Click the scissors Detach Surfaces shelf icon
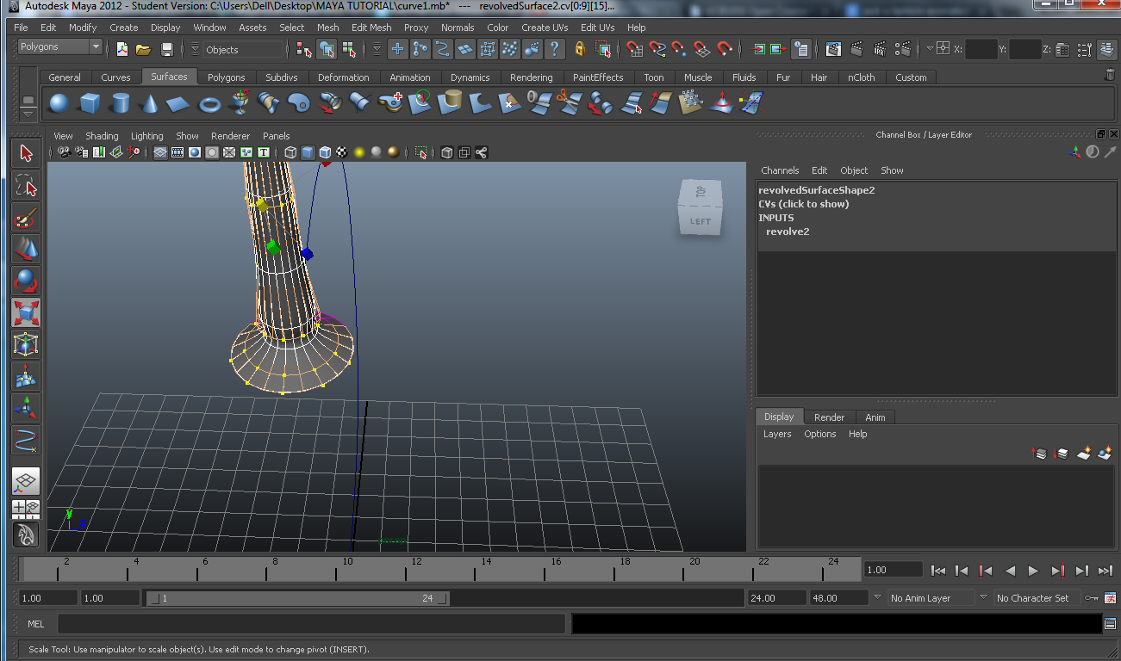The height and width of the screenshot is (661, 1121). coord(570,104)
